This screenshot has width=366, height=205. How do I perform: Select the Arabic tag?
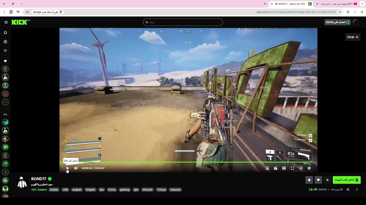54,190
